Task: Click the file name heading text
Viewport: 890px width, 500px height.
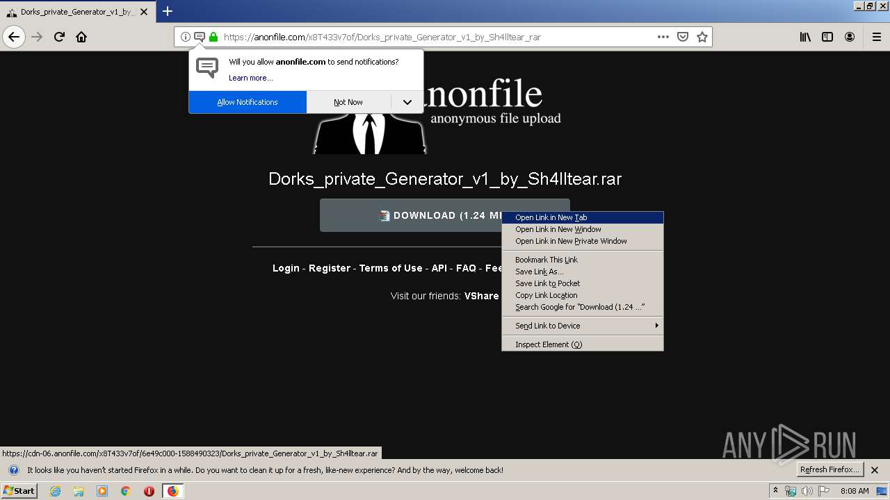Action: [445, 178]
